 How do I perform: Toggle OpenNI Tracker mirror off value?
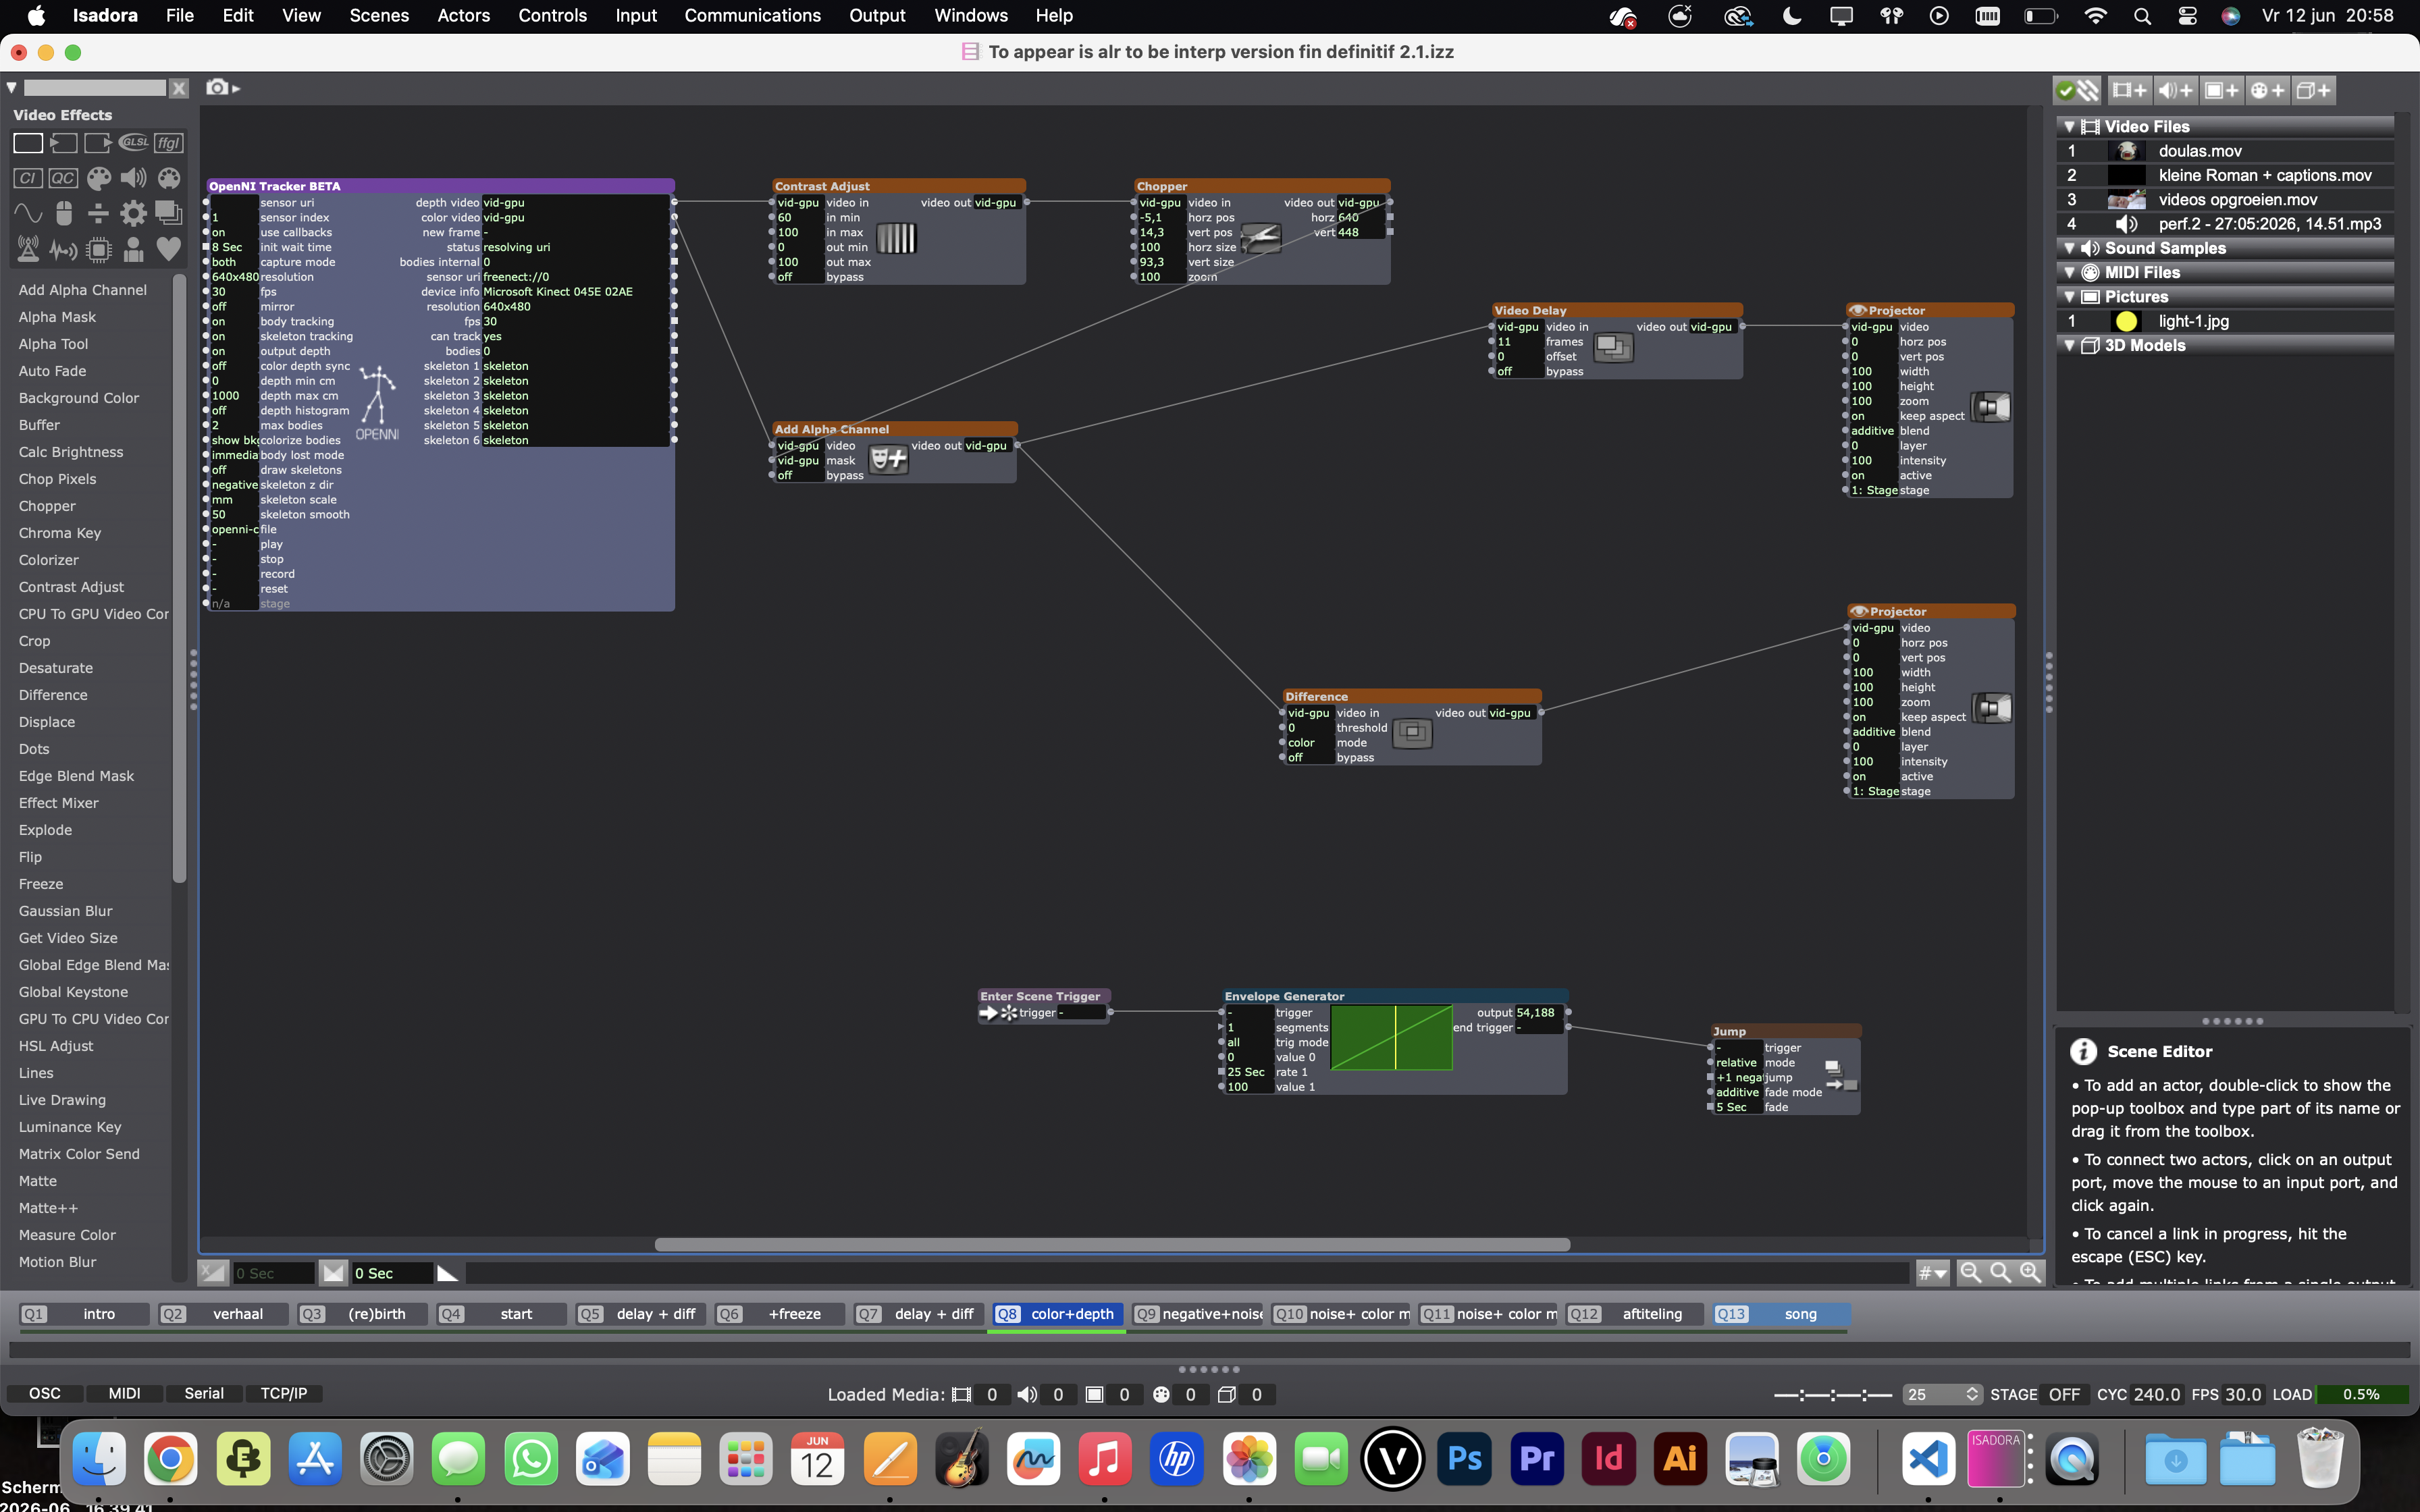coord(234,307)
